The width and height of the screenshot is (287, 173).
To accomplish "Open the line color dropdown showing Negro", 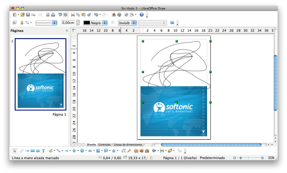I will [x=105, y=23].
